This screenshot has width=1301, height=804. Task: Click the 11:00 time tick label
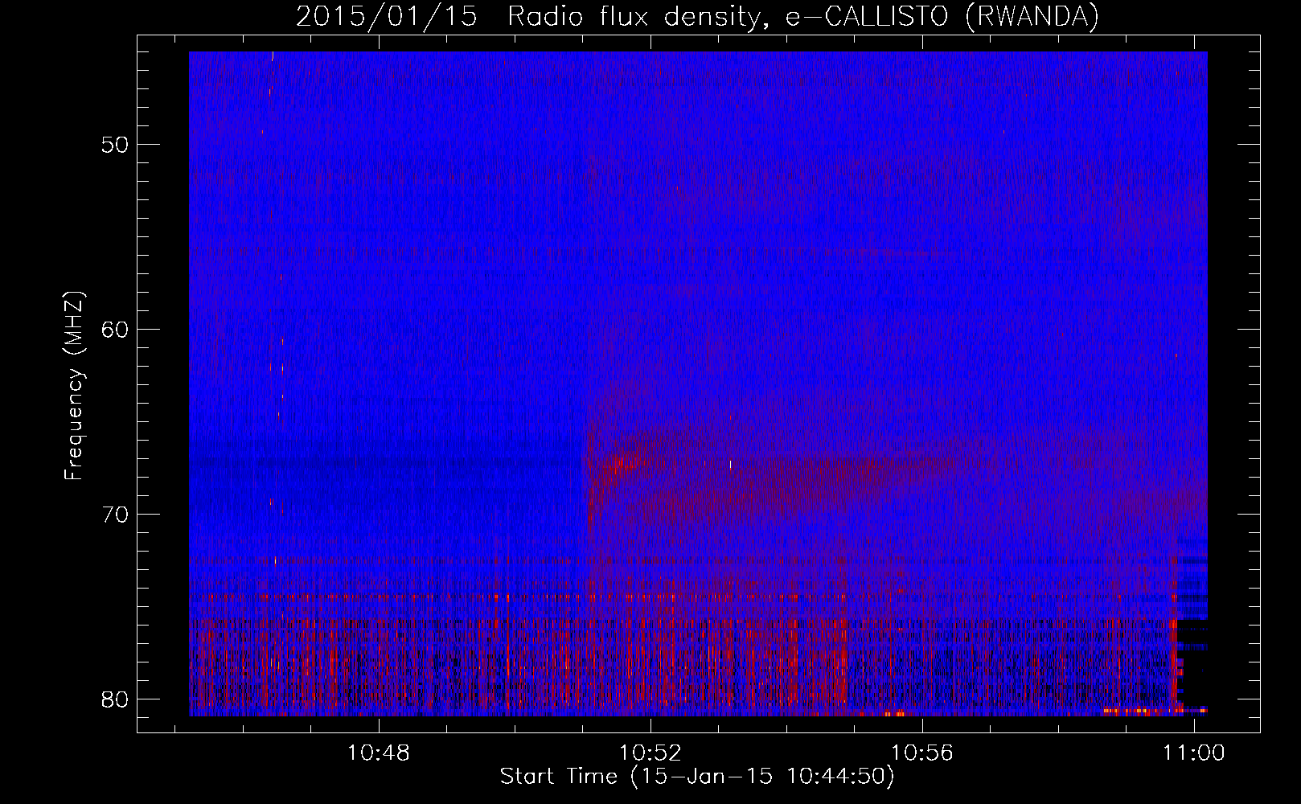(1193, 753)
